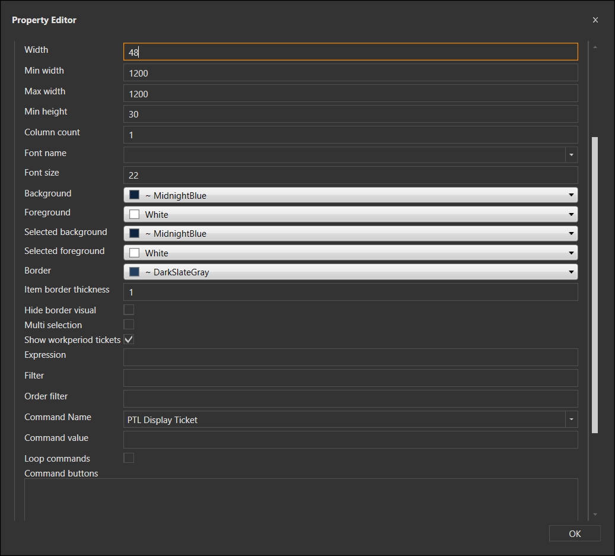
Task: Click the Background MidnightBlue color swatch
Action: pyautogui.click(x=134, y=195)
